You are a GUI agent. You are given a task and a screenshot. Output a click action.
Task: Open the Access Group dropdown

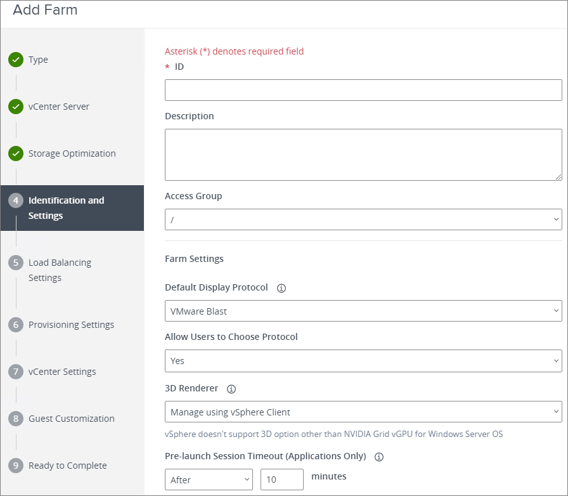point(363,219)
